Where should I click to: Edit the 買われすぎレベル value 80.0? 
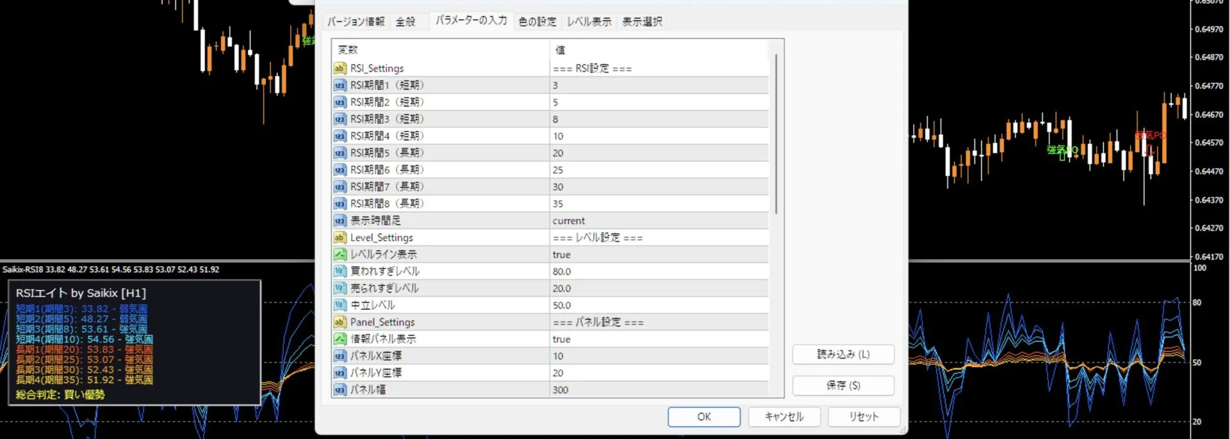pyautogui.click(x=659, y=271)
